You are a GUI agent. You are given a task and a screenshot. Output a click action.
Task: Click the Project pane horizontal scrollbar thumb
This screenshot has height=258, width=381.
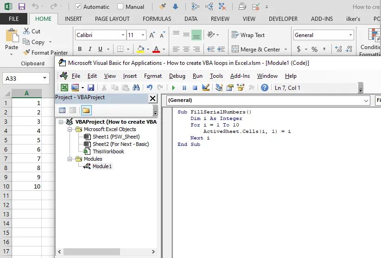(92, 252)
